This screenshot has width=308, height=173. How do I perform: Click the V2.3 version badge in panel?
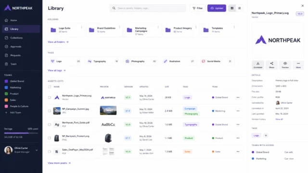pos(300,14)
